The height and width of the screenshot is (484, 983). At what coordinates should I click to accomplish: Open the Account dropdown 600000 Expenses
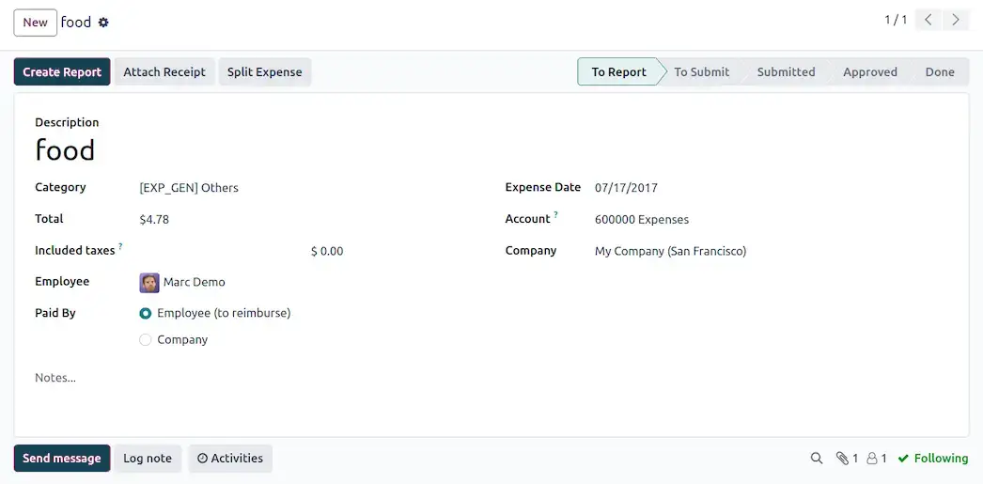tap(772, 219)
